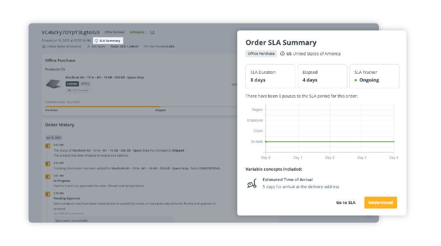
Task: Click 'Total: USD 1,398.67' text
Action: tap(124, 46)
